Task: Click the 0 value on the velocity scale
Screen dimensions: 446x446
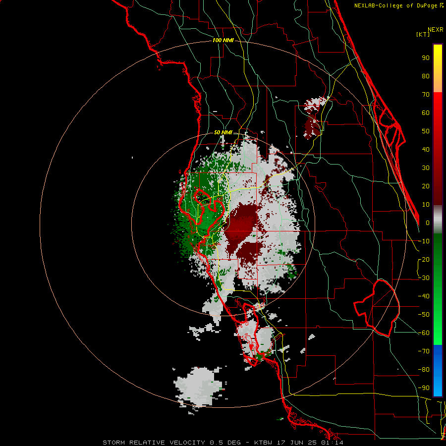Action: click(x=428, y=223)
